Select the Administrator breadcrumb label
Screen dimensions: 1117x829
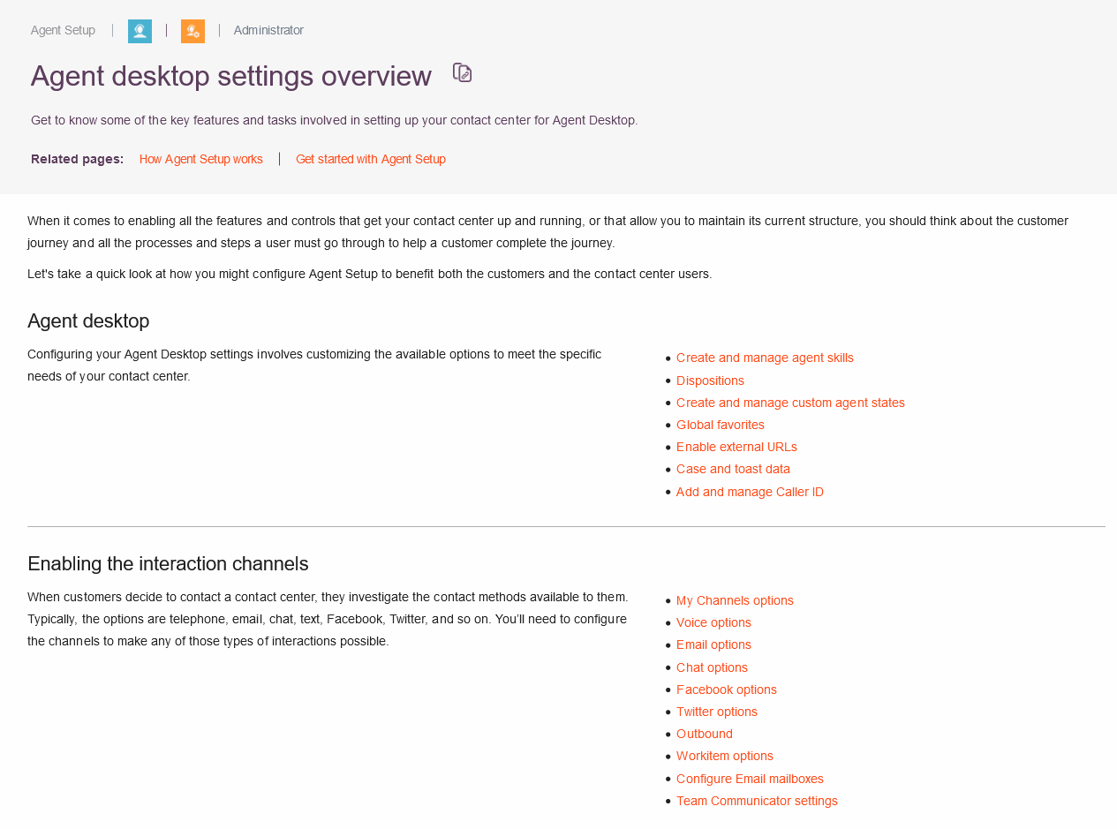pyautogui.click(x=268, y=30)
